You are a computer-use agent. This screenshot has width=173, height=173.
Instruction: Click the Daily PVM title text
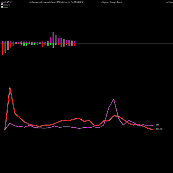[x=7, y=2]
